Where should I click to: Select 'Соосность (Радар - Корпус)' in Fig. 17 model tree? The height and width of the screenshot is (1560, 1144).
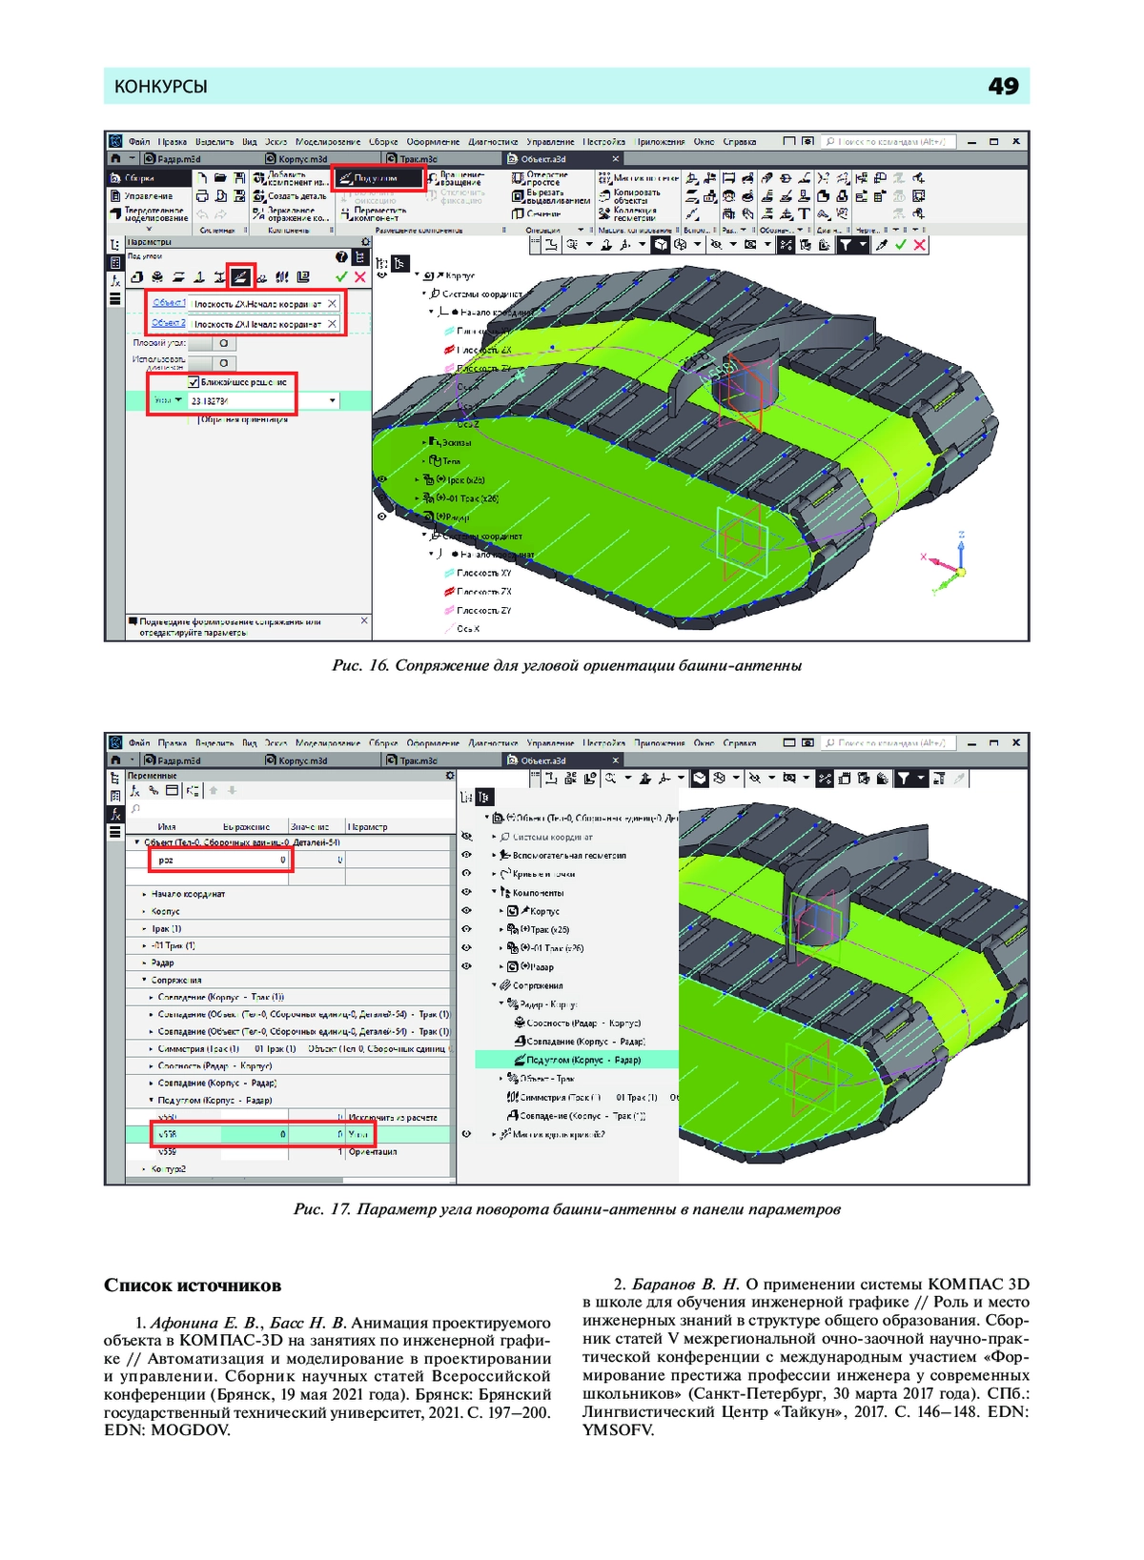pos(577,1023)
